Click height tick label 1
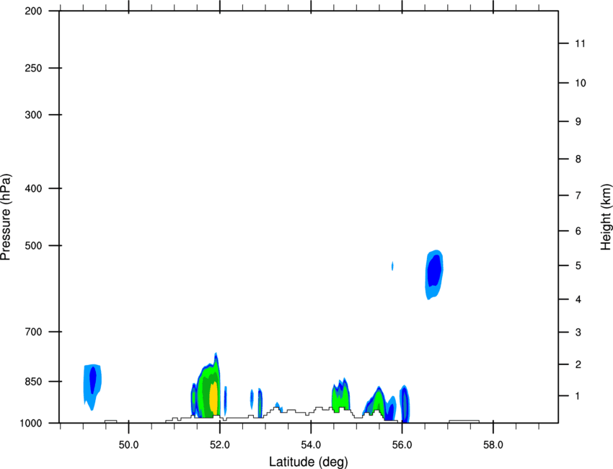Viewport: 613px width, 469px height. tap(578, 396)
